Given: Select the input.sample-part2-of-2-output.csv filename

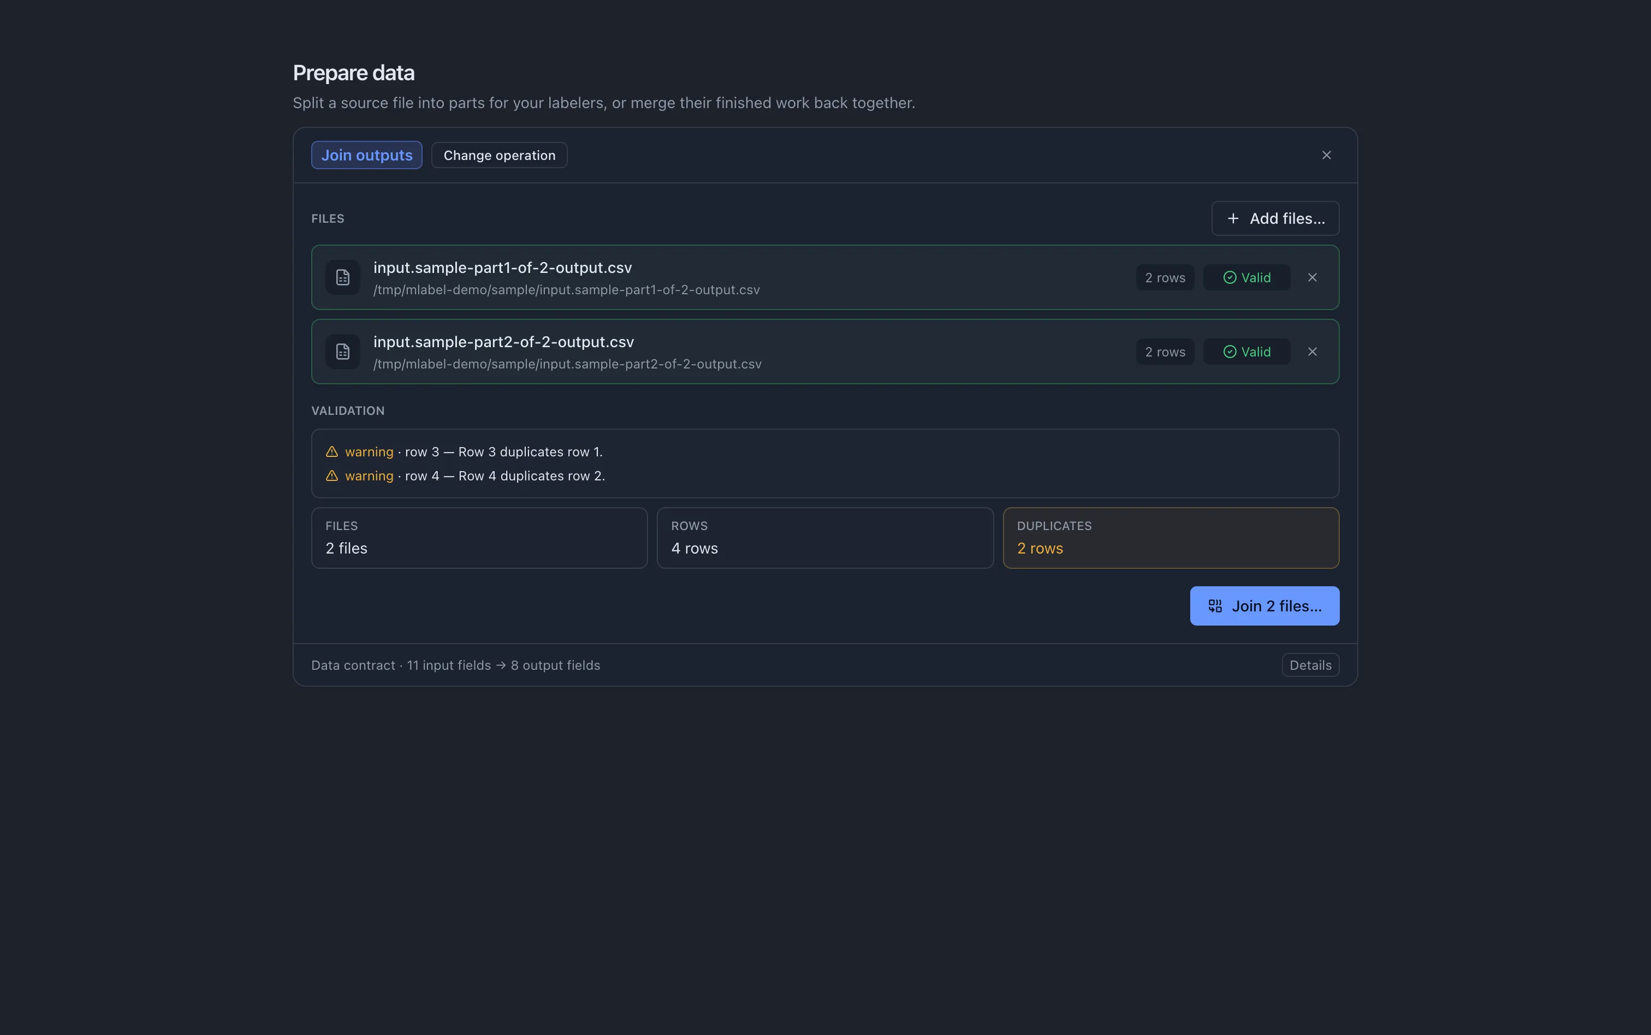Looking at the screenshot, I should pos(503,342).
